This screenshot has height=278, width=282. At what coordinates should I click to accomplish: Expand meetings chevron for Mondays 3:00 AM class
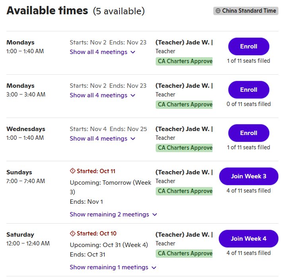click(133, 95)
